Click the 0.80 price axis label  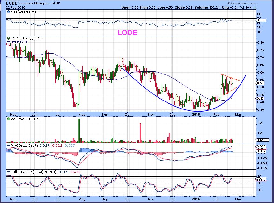click(261, 42)
